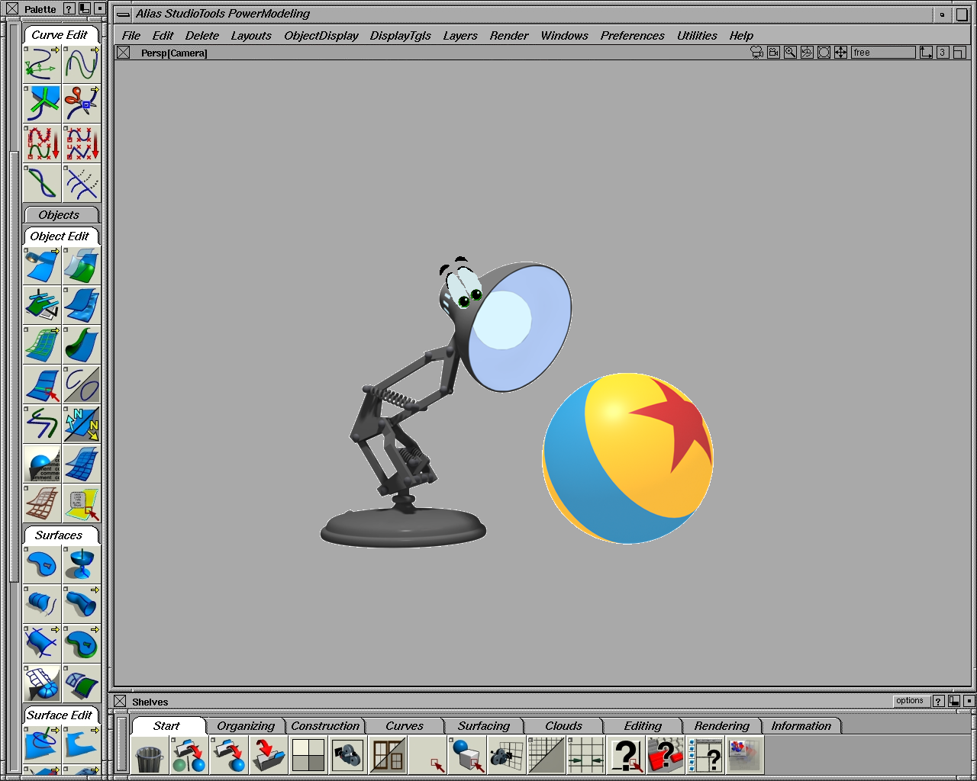The height and width of the screenshot is (781, 977).
Task: Switch to the Information shelf tab
Action: tap(801, 726)
